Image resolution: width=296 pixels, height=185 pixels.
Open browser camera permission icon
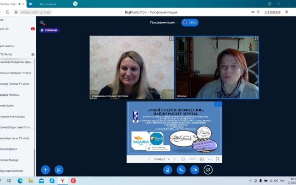[x=253, y=12]
